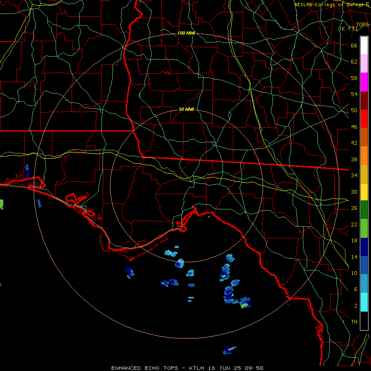
Task: Click the "22" scale value
Action: coord(354,225)
